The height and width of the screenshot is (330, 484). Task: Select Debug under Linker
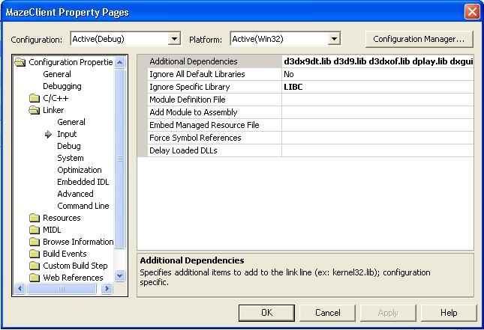click(69, 146)
